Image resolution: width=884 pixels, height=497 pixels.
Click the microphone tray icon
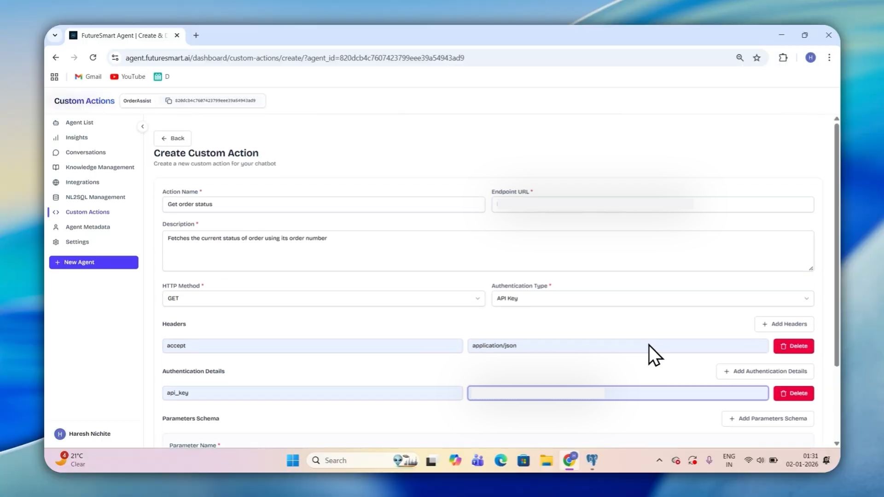click(x=709, y=460)
